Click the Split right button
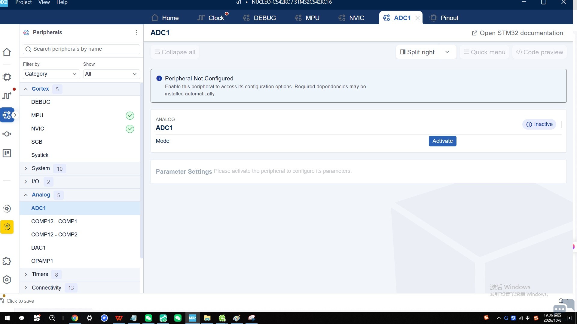The height and width of the screenshot is (324, 577). (417, 52)
